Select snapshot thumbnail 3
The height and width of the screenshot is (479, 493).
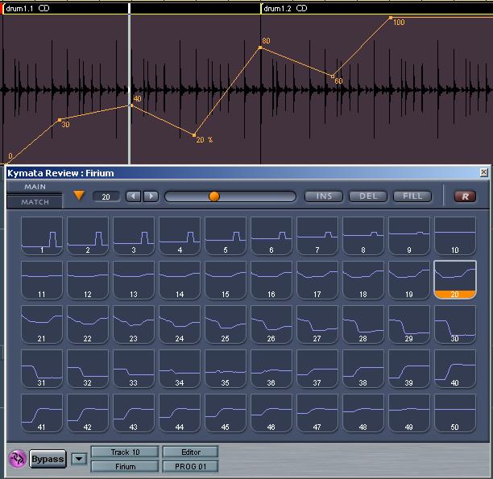(x=134, y=235)
